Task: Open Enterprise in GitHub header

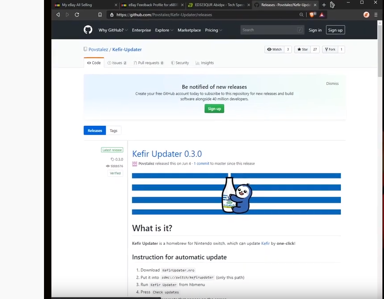Action: click(x=141, y=30)
